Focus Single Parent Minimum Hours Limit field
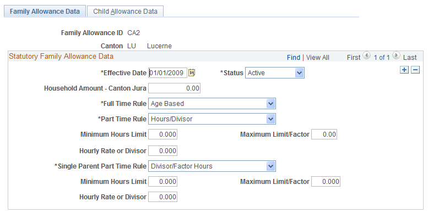Screen dimensions: 428x213 tap(162, 182)
